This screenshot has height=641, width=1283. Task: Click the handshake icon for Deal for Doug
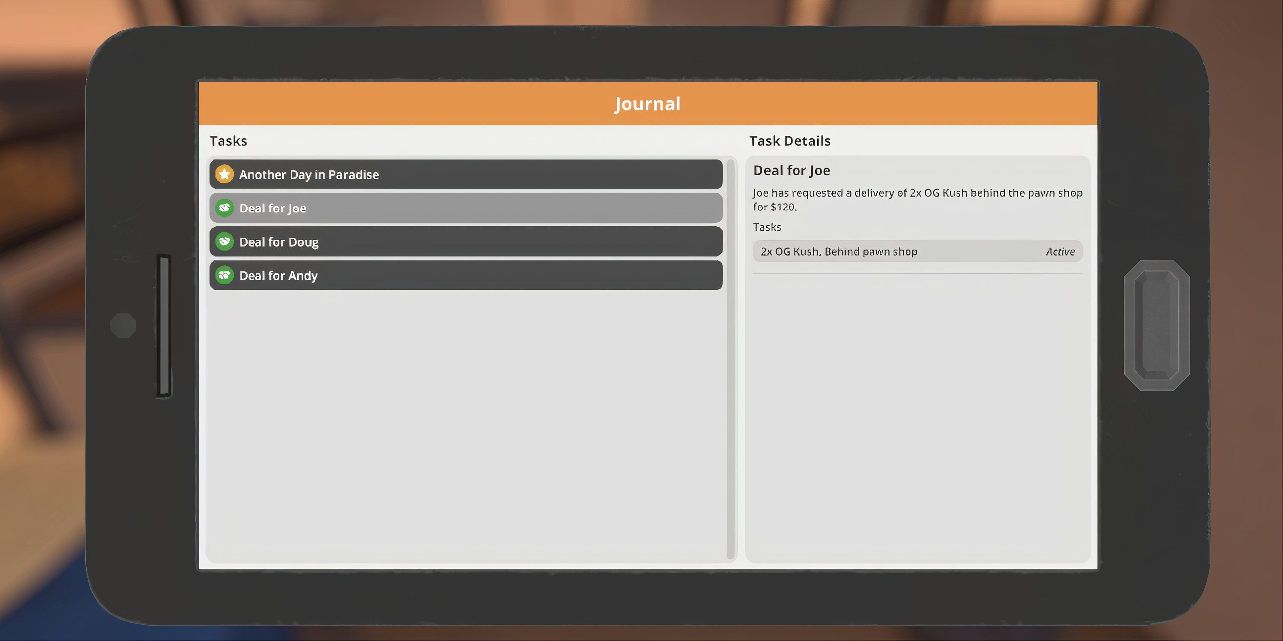225,242
